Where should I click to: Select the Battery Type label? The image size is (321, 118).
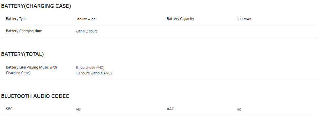[16, 19]
